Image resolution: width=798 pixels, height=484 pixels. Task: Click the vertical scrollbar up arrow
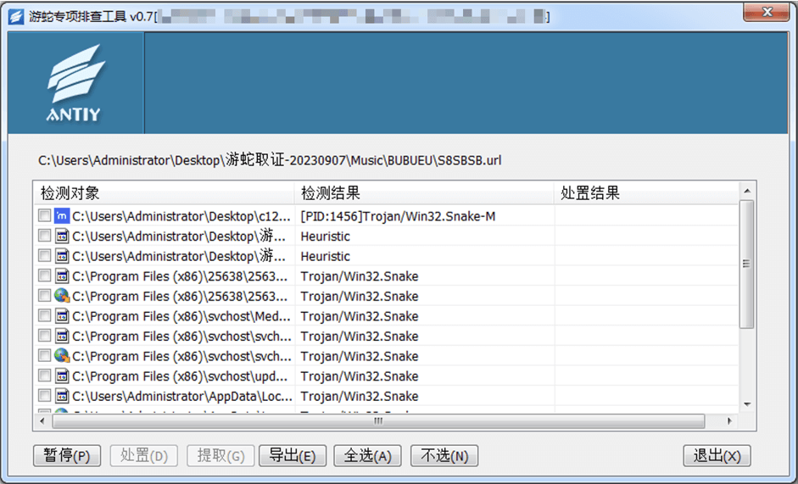point(746,191)
